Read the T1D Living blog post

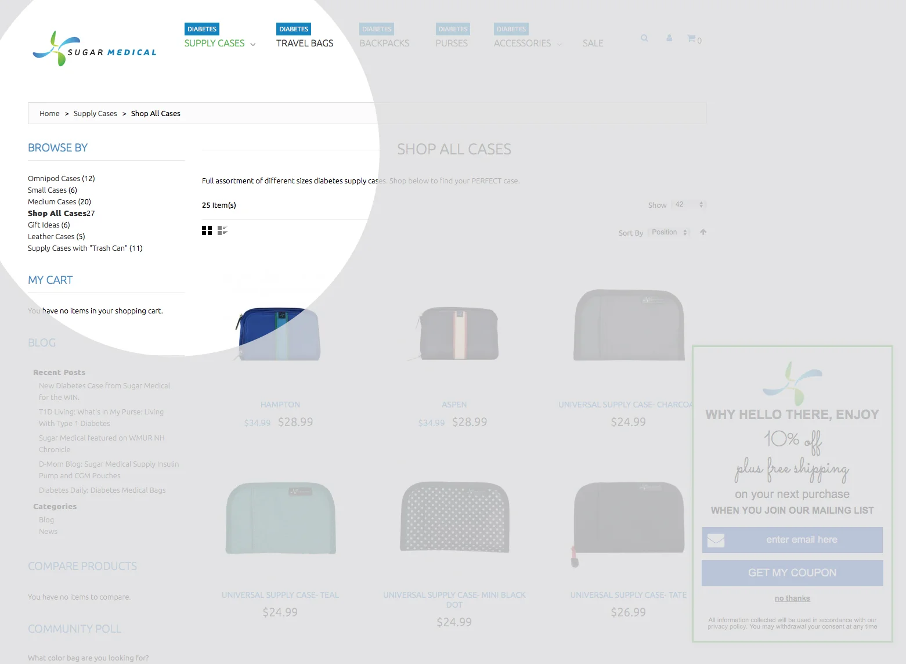tap(101, 418)
